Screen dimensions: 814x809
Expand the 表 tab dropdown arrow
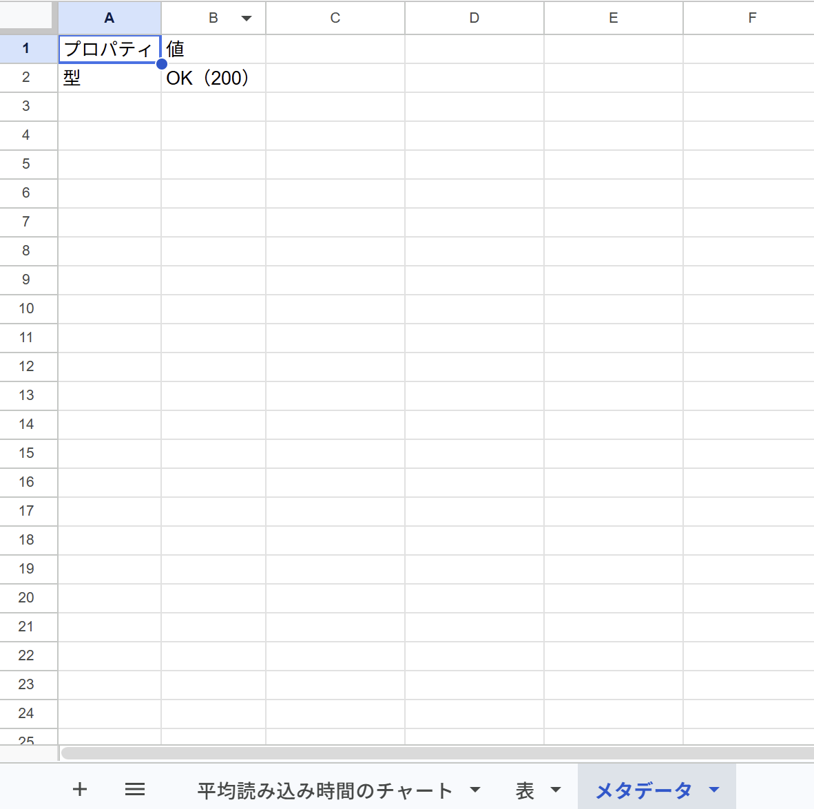556,790
